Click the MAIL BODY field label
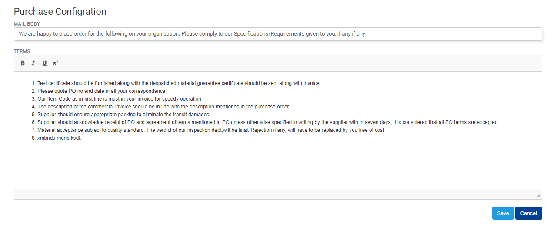Screen dimensions: 557x233 click(27, 24)
